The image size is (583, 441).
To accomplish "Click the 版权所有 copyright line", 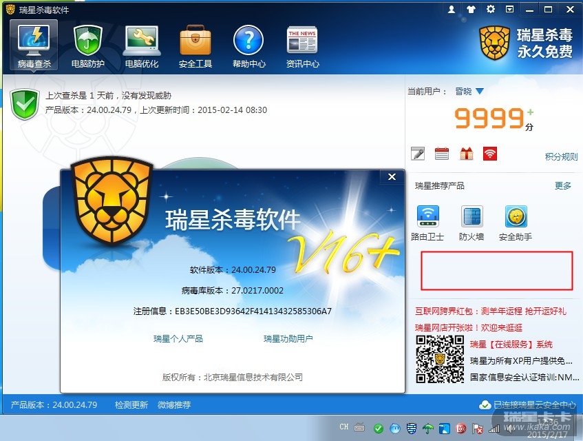I will pyautogui.click(x=233, y=378).
